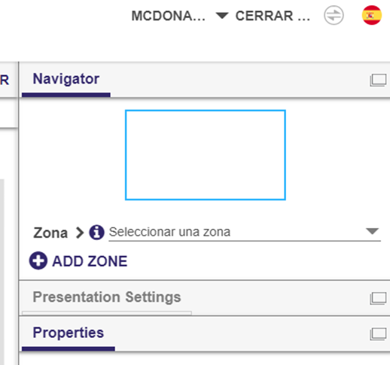This screenshot has height=365, width=390.
Task: Switch to the Navigator tab
Action: (x=66, y=80)
